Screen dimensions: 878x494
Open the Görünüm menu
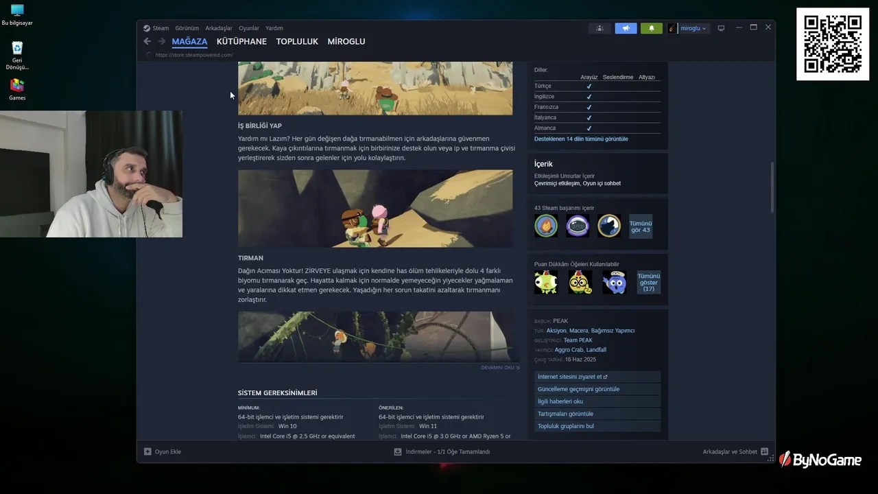187,28
